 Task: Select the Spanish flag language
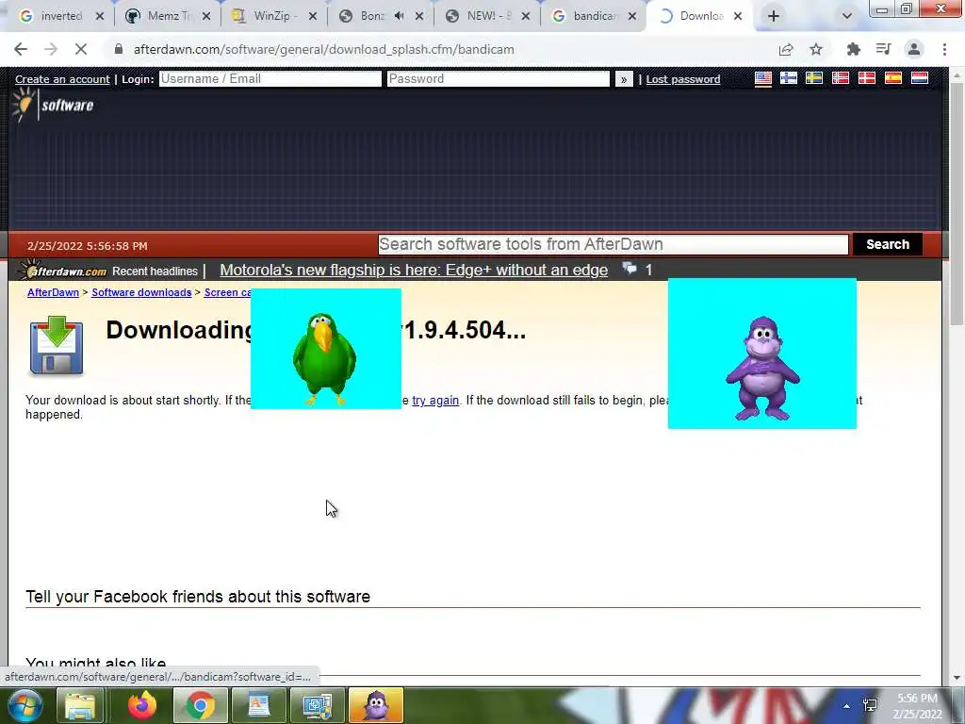tap(893, 78)
